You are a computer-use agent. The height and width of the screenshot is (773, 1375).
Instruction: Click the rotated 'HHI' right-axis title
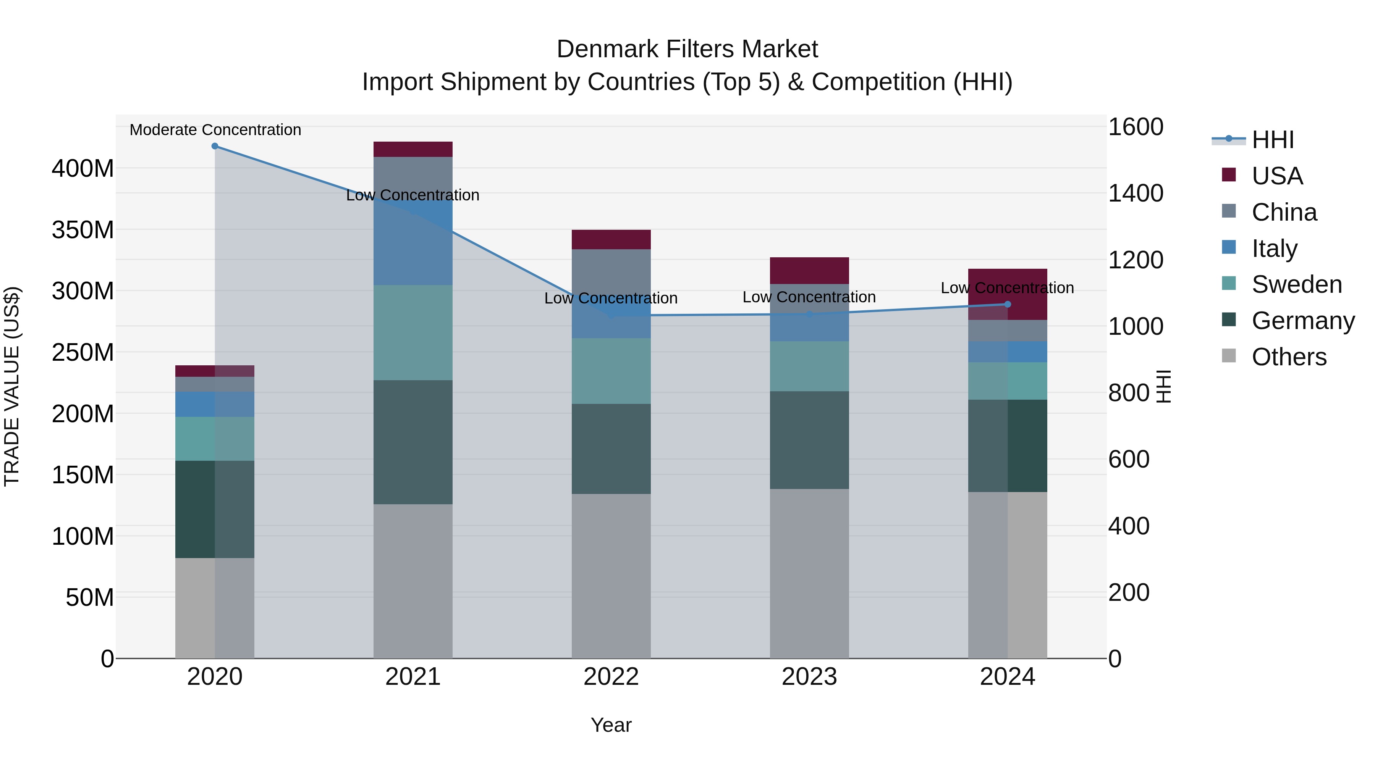[x=1164, y=386]
